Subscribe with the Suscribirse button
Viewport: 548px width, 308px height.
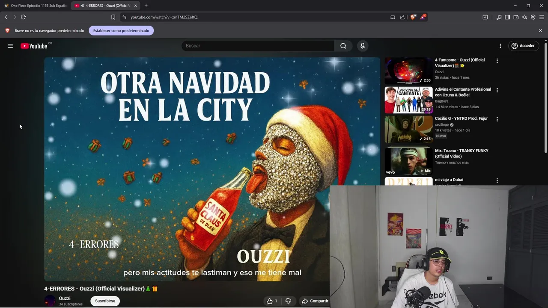point(105,301)
